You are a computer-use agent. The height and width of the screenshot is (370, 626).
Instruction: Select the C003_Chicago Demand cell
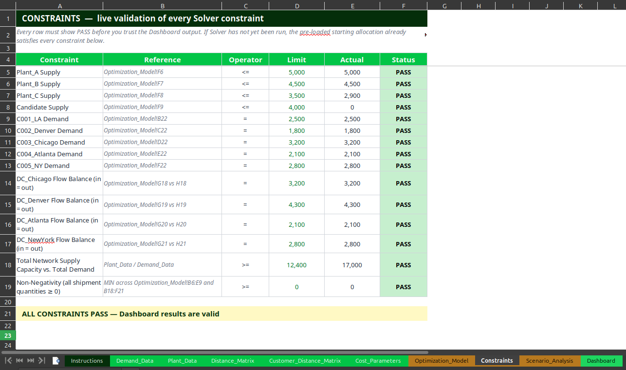click(59, 142)
